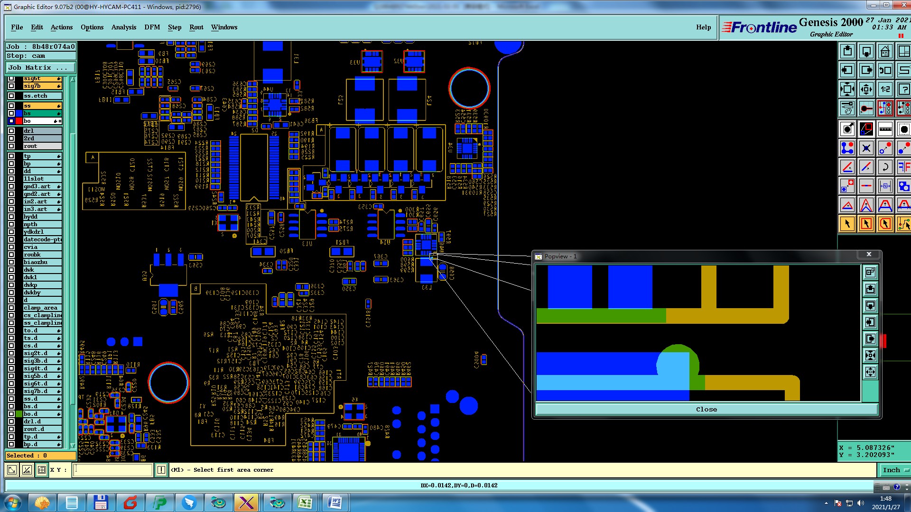Open the Inch units dropdown
The width and height of the screenshot is (911, 512).
point(895,470)
